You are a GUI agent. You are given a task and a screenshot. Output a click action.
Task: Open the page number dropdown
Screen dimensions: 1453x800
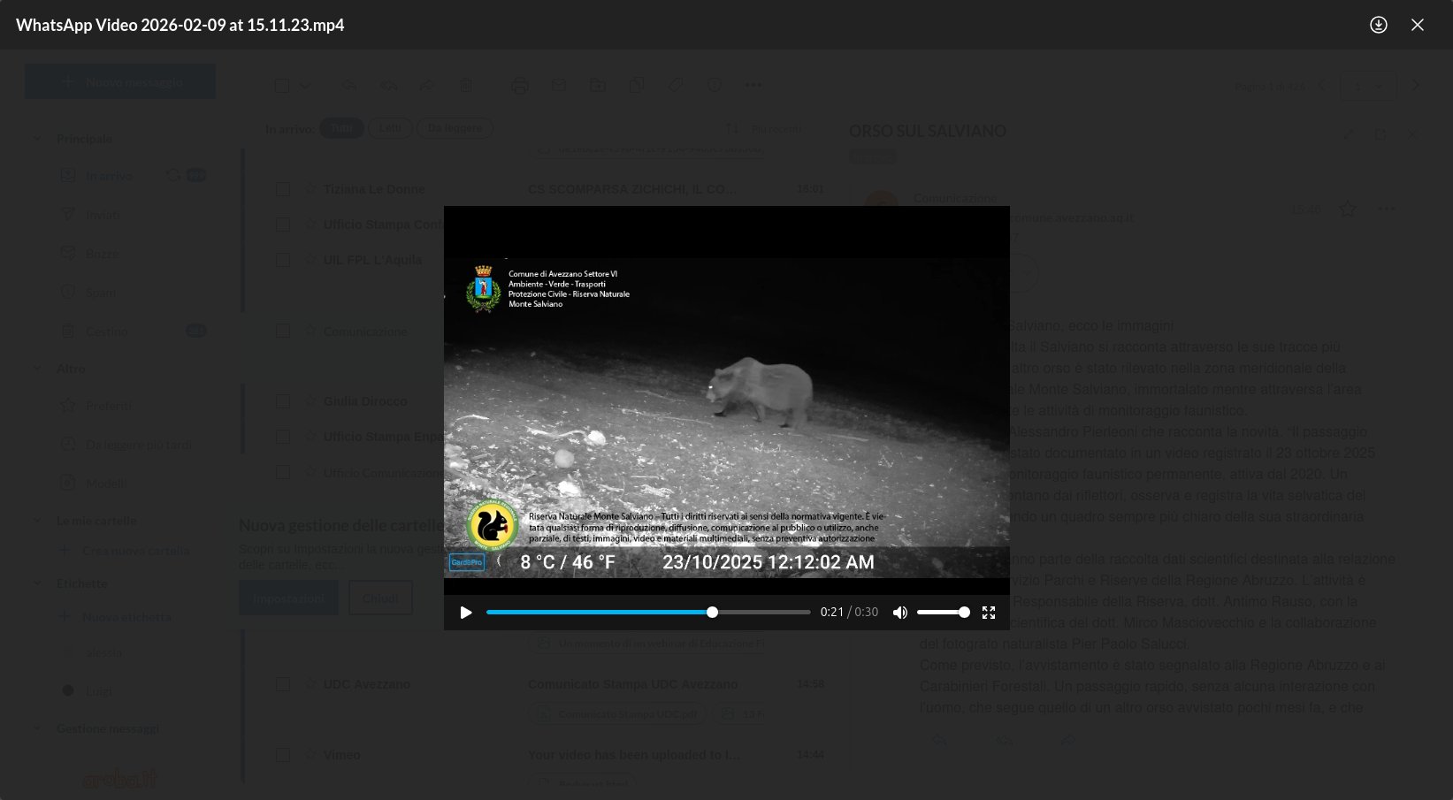click(x=1368, y=87)
